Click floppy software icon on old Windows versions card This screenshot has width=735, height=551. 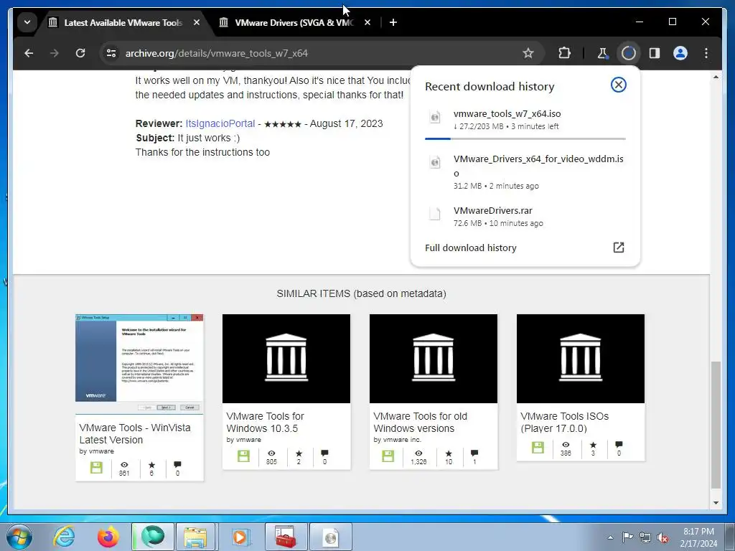click(x=388, y=456)
